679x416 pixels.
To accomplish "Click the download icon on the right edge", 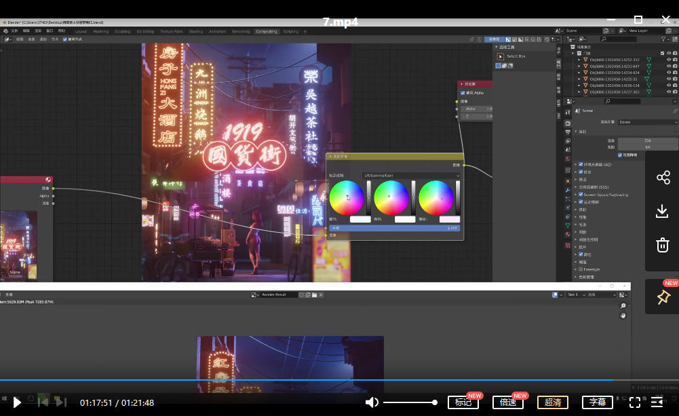I will point(662,210).
